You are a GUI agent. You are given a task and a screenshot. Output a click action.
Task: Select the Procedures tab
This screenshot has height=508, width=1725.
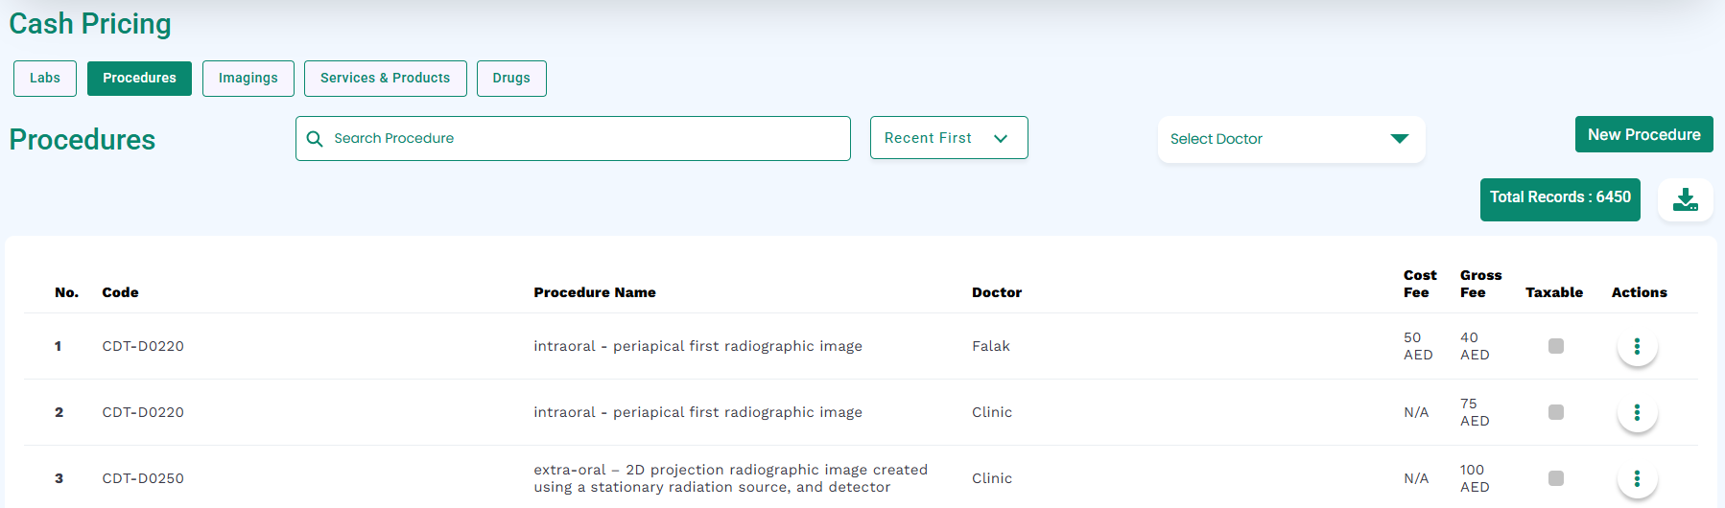[139, 79]
